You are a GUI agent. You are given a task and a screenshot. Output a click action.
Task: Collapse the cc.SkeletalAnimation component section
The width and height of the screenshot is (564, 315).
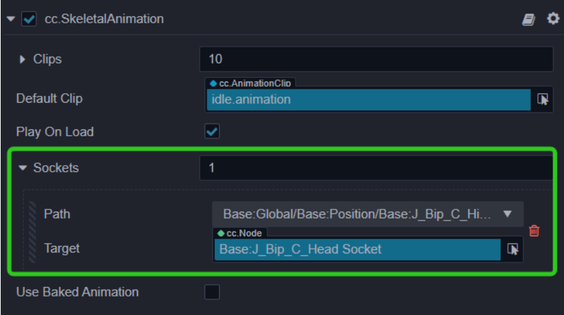pos(10,19)
